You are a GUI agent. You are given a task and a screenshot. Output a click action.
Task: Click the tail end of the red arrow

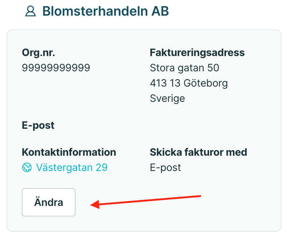pos(199,196)
